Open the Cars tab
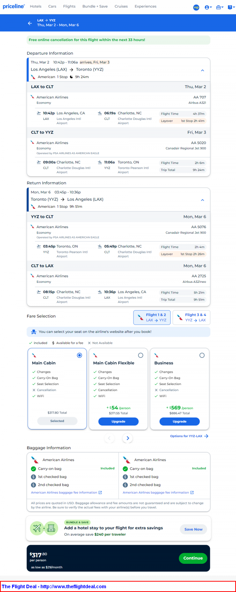 pos(52,6)
